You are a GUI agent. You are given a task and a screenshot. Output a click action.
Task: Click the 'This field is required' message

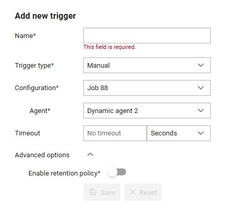[110, 47]
